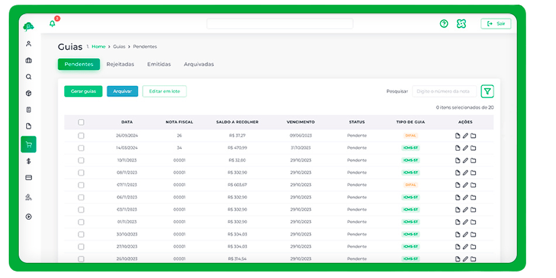The image size is (556, 278).
Task: Click the blue Arquivar button
Action: (122, 91)
